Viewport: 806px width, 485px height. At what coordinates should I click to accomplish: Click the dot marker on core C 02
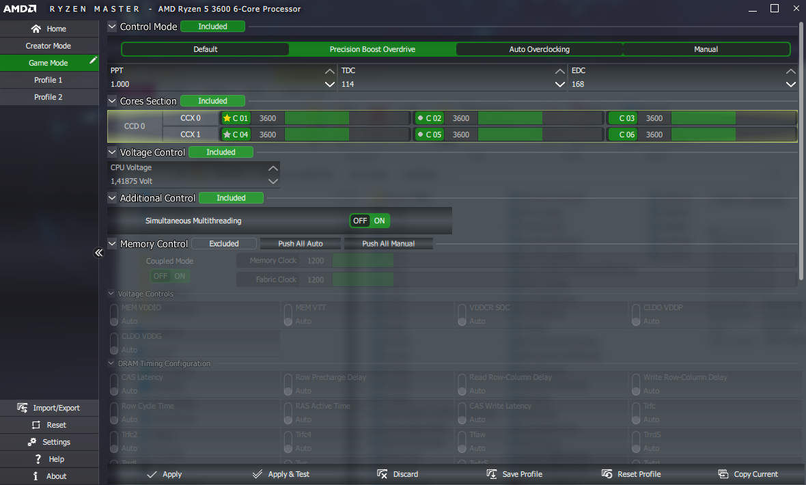[421, 118]
